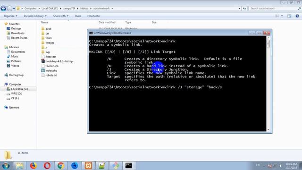Open the view options dropdown arrow

(282, 16)
